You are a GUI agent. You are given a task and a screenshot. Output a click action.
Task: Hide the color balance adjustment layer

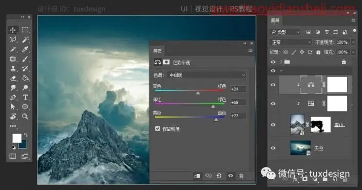pyautogui.click(x=273, y=85)
